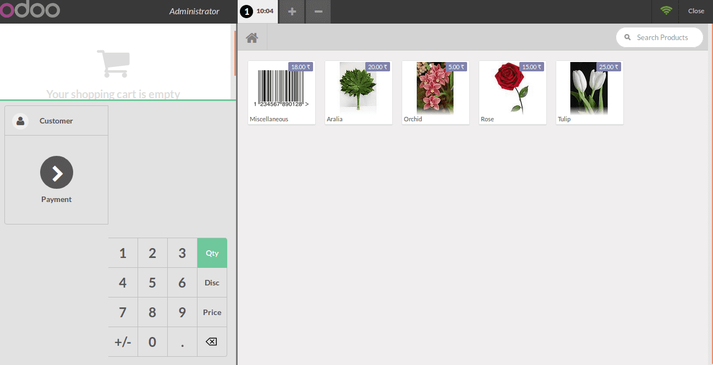Click the 5.00 ₹ Orchid price tag
713x365 pixels.
[456, 67]
